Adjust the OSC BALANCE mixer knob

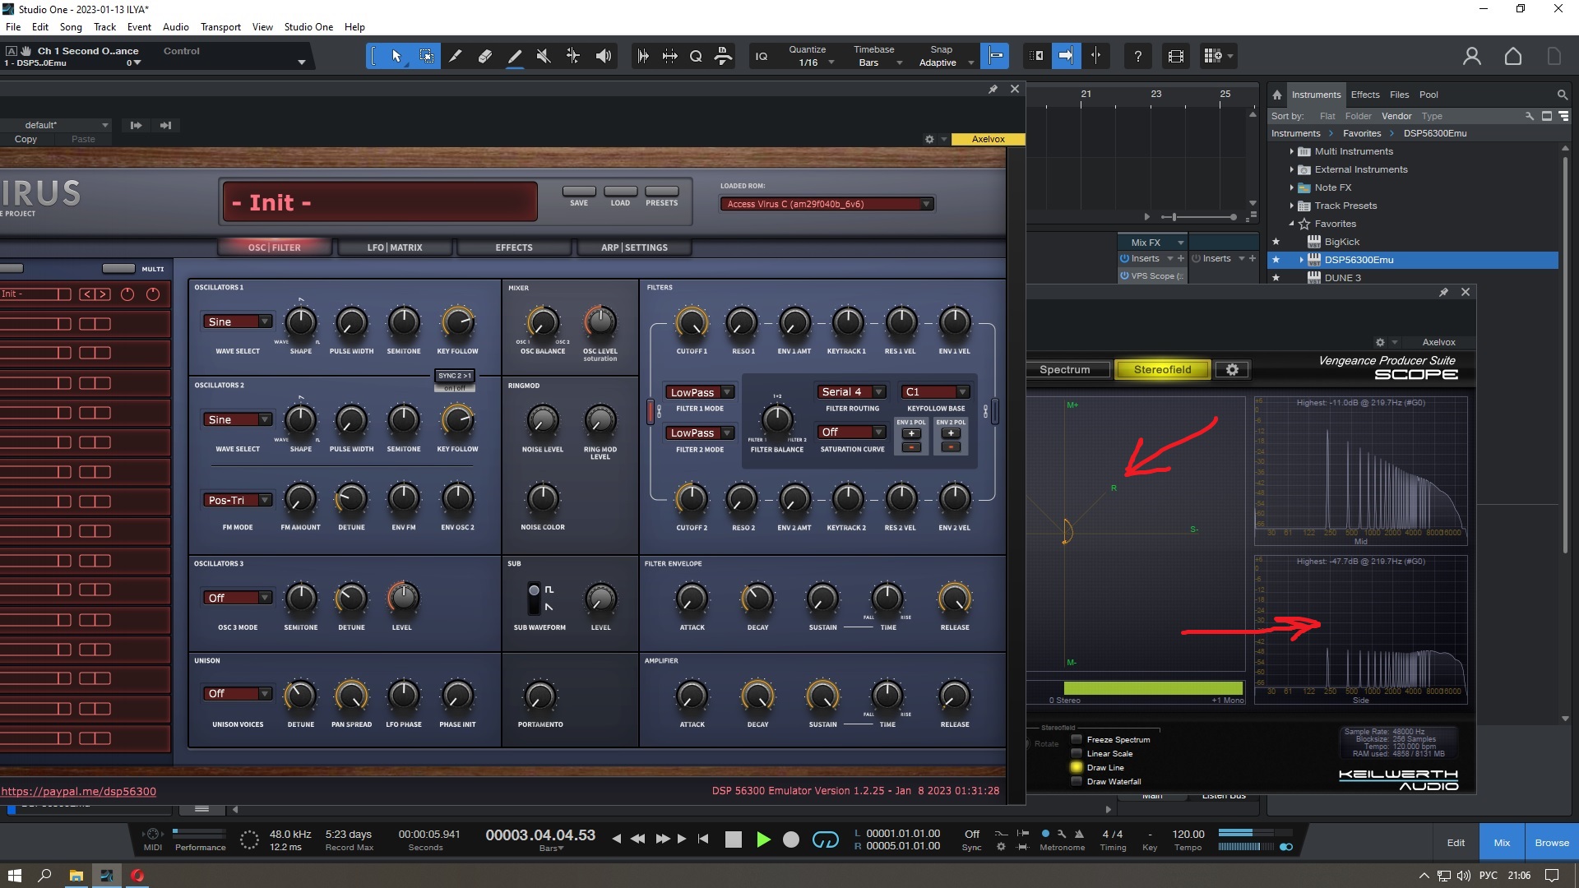coord(543,322)
